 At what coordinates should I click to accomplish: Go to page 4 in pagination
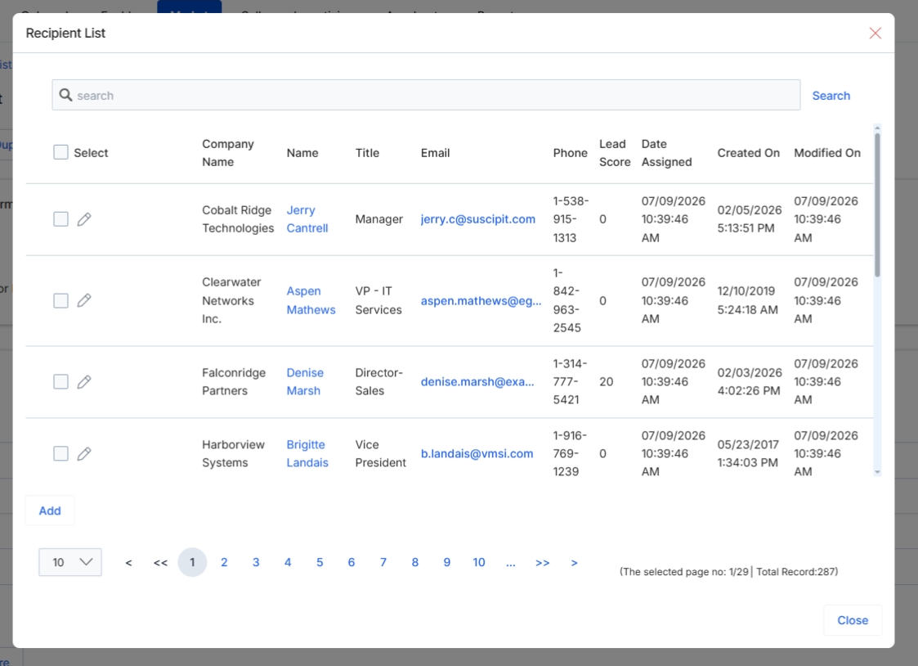click(288, 562)
